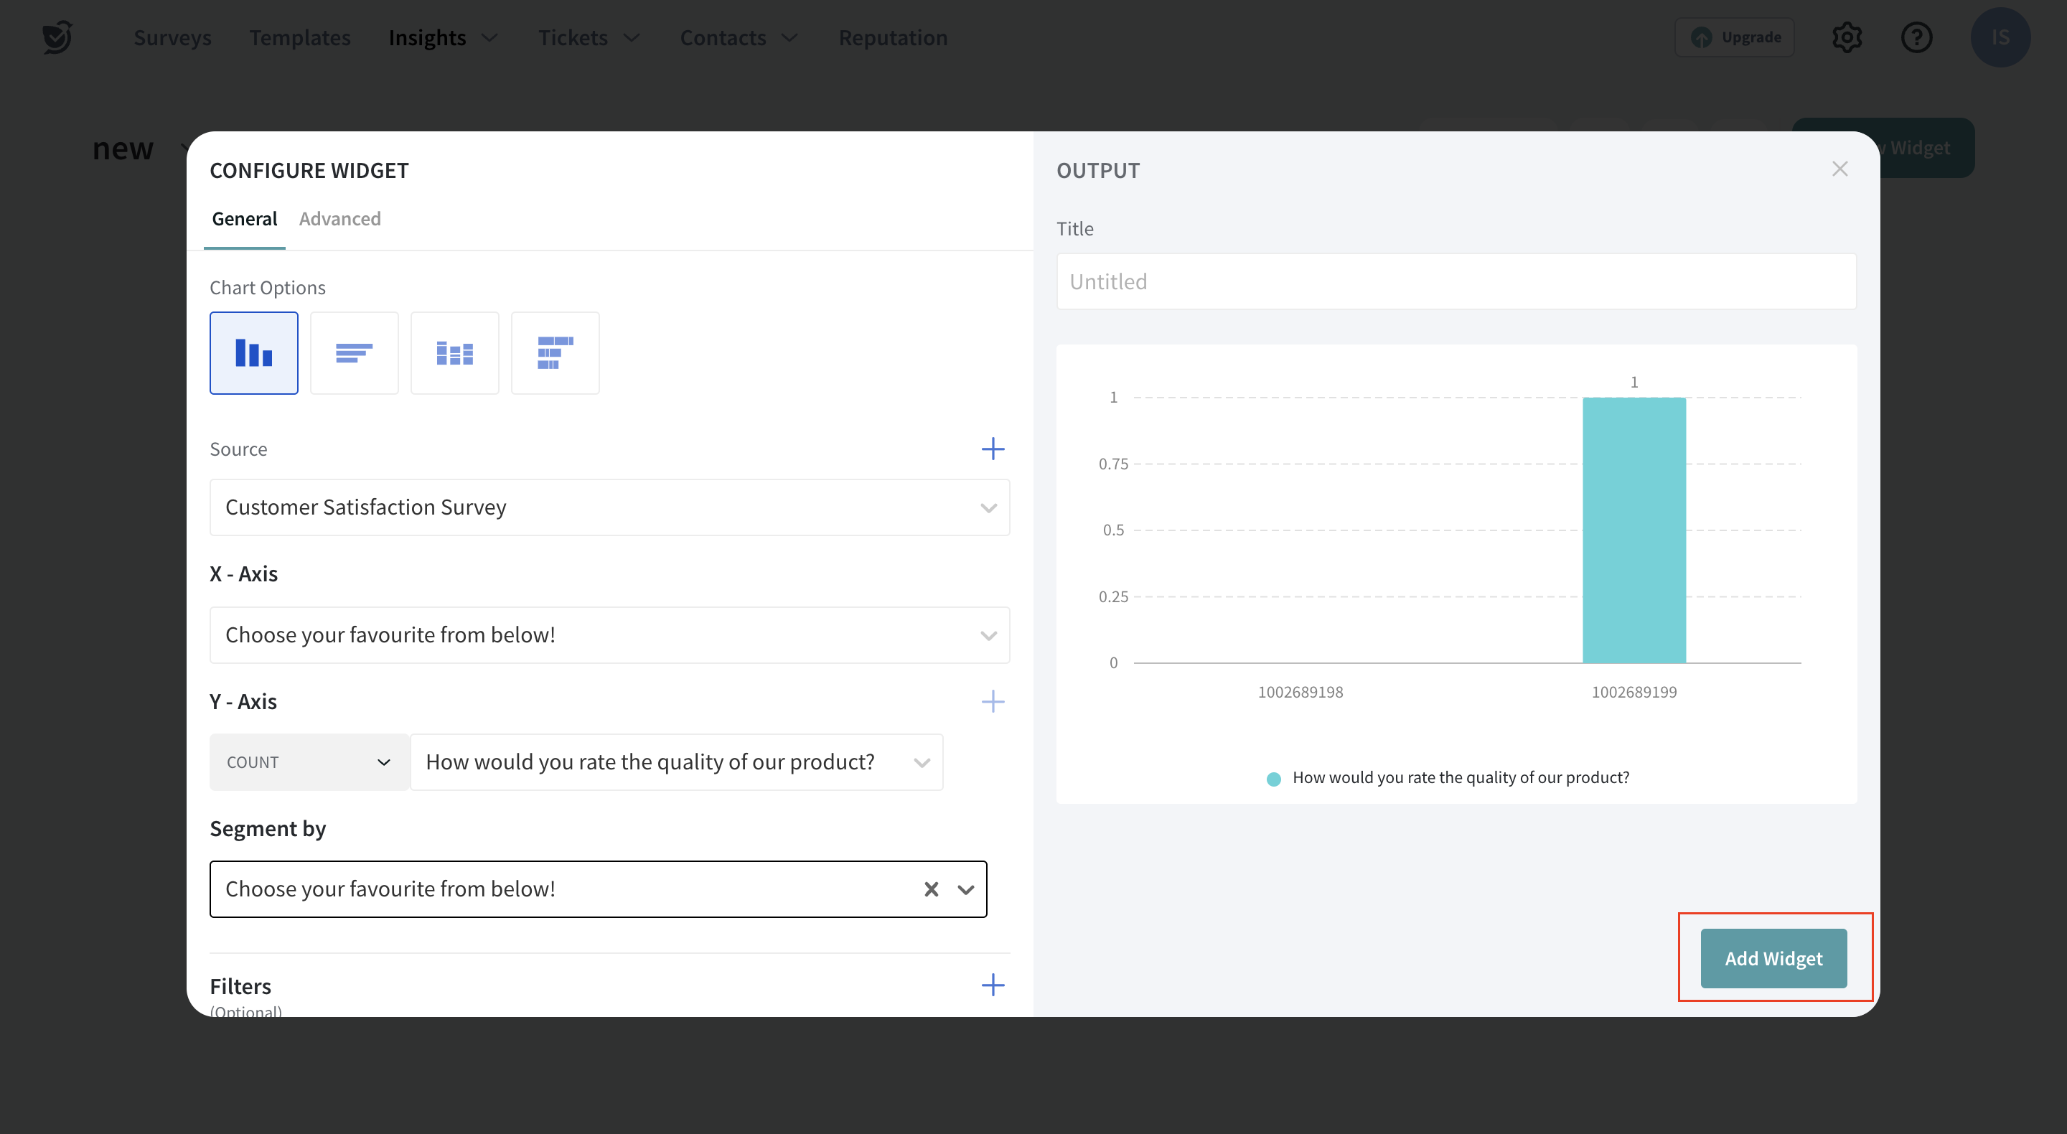Viewport: 2067px width, 1134px height.
Task: Select the horizontal bar chart option
Action: click(x=354, y=353)
